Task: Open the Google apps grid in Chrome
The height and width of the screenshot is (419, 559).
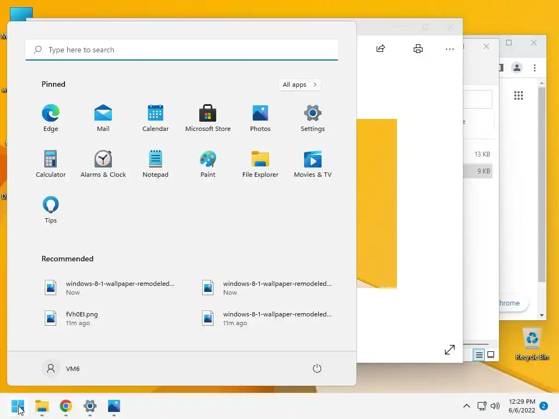Action: coord(519,95)
